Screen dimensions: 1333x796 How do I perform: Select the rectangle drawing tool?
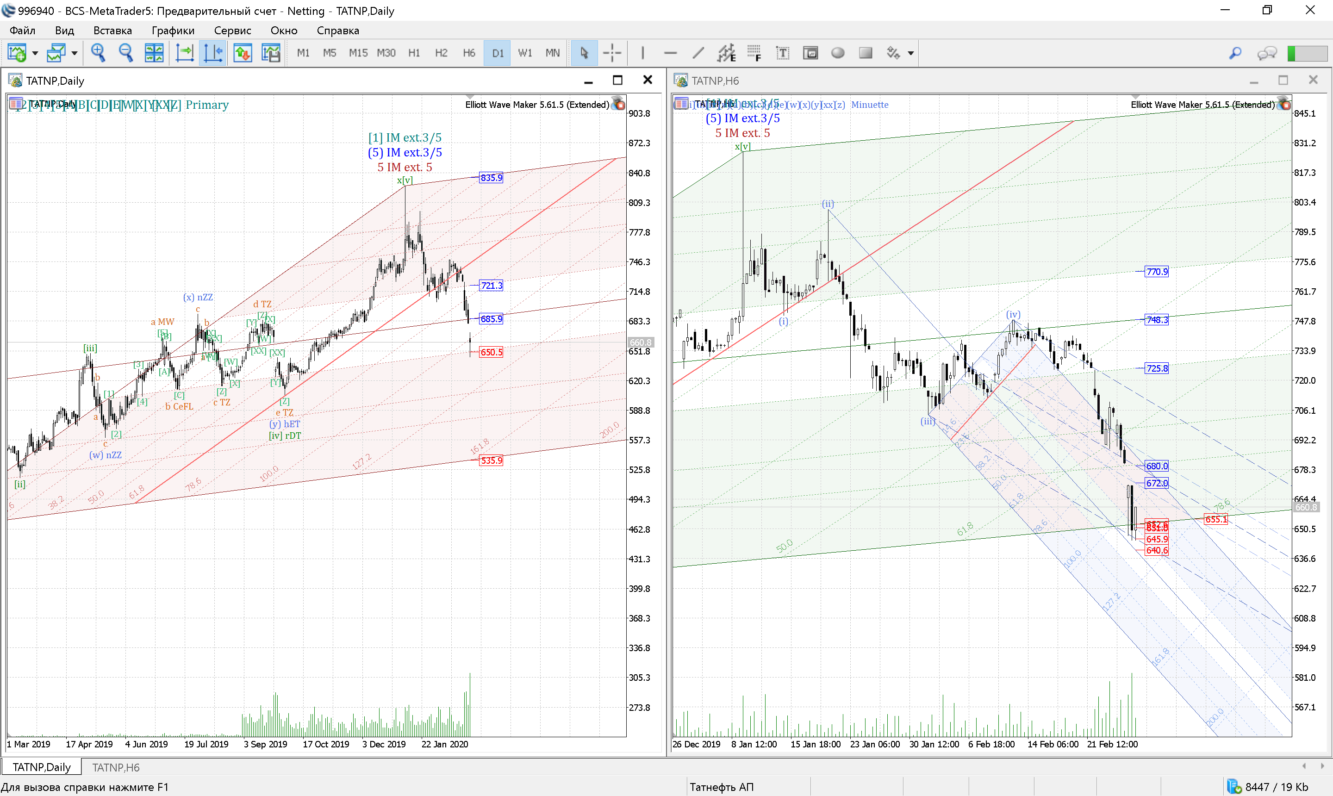click(866, 53)
